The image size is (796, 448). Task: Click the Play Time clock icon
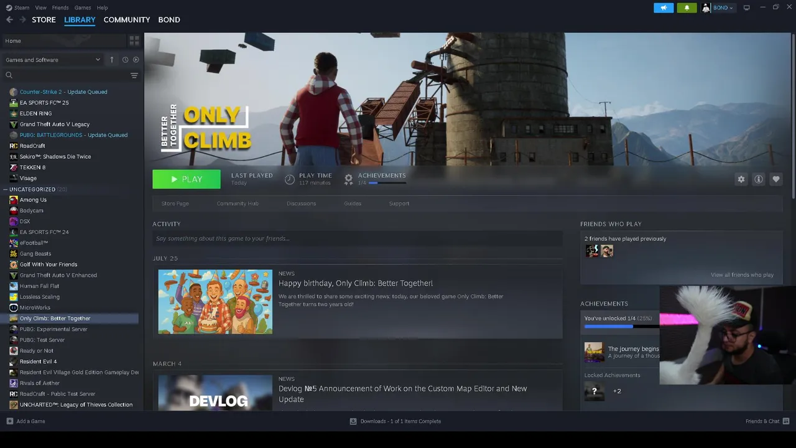tap(290, 179)
